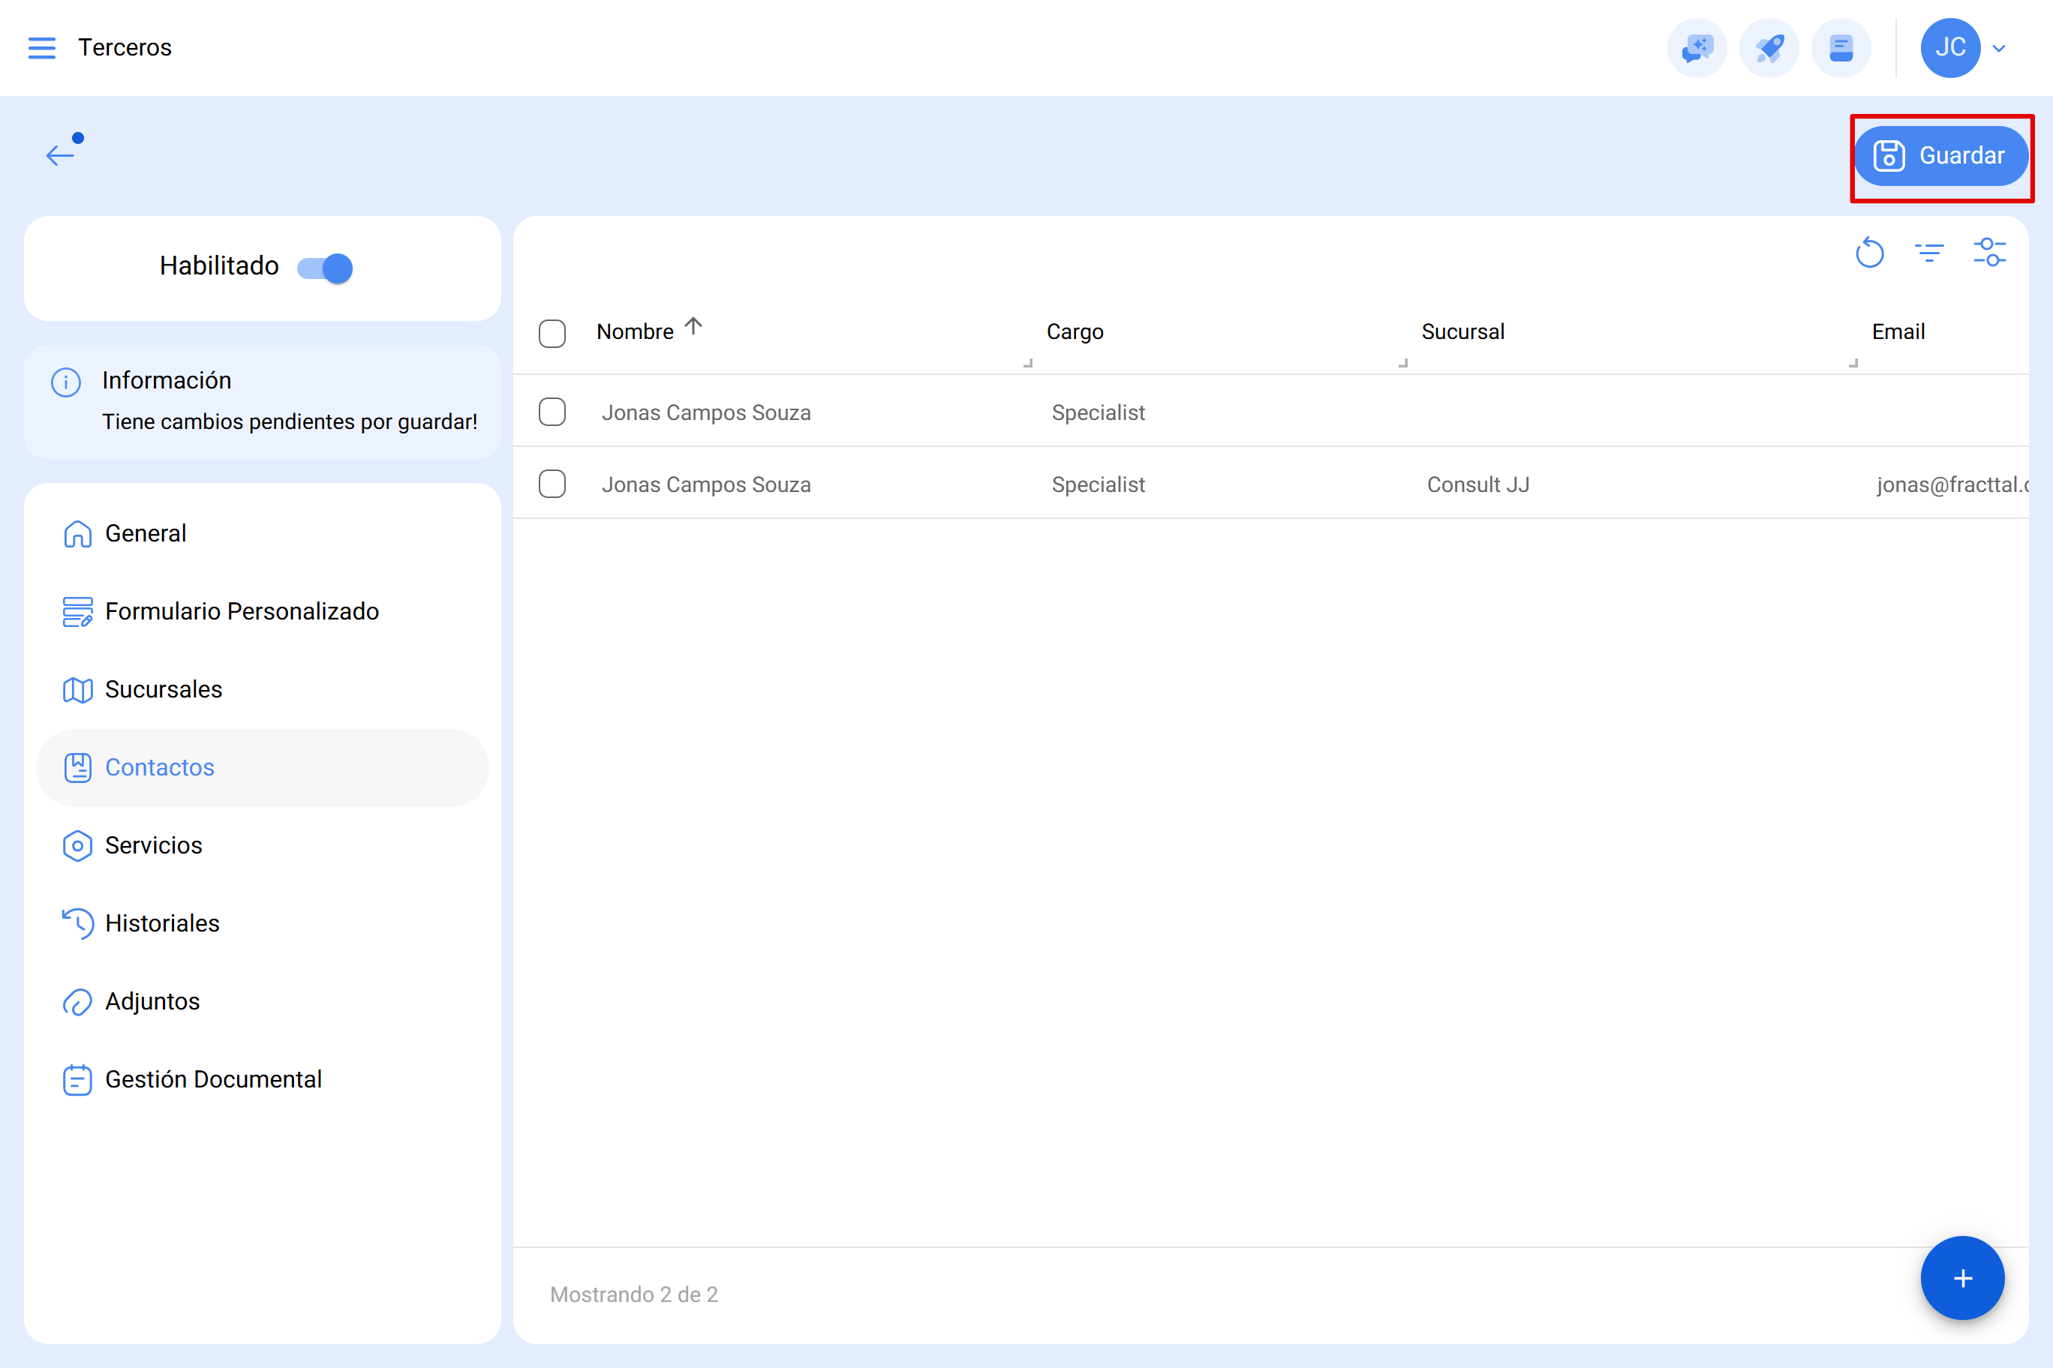Open the Servicios section

263,845
